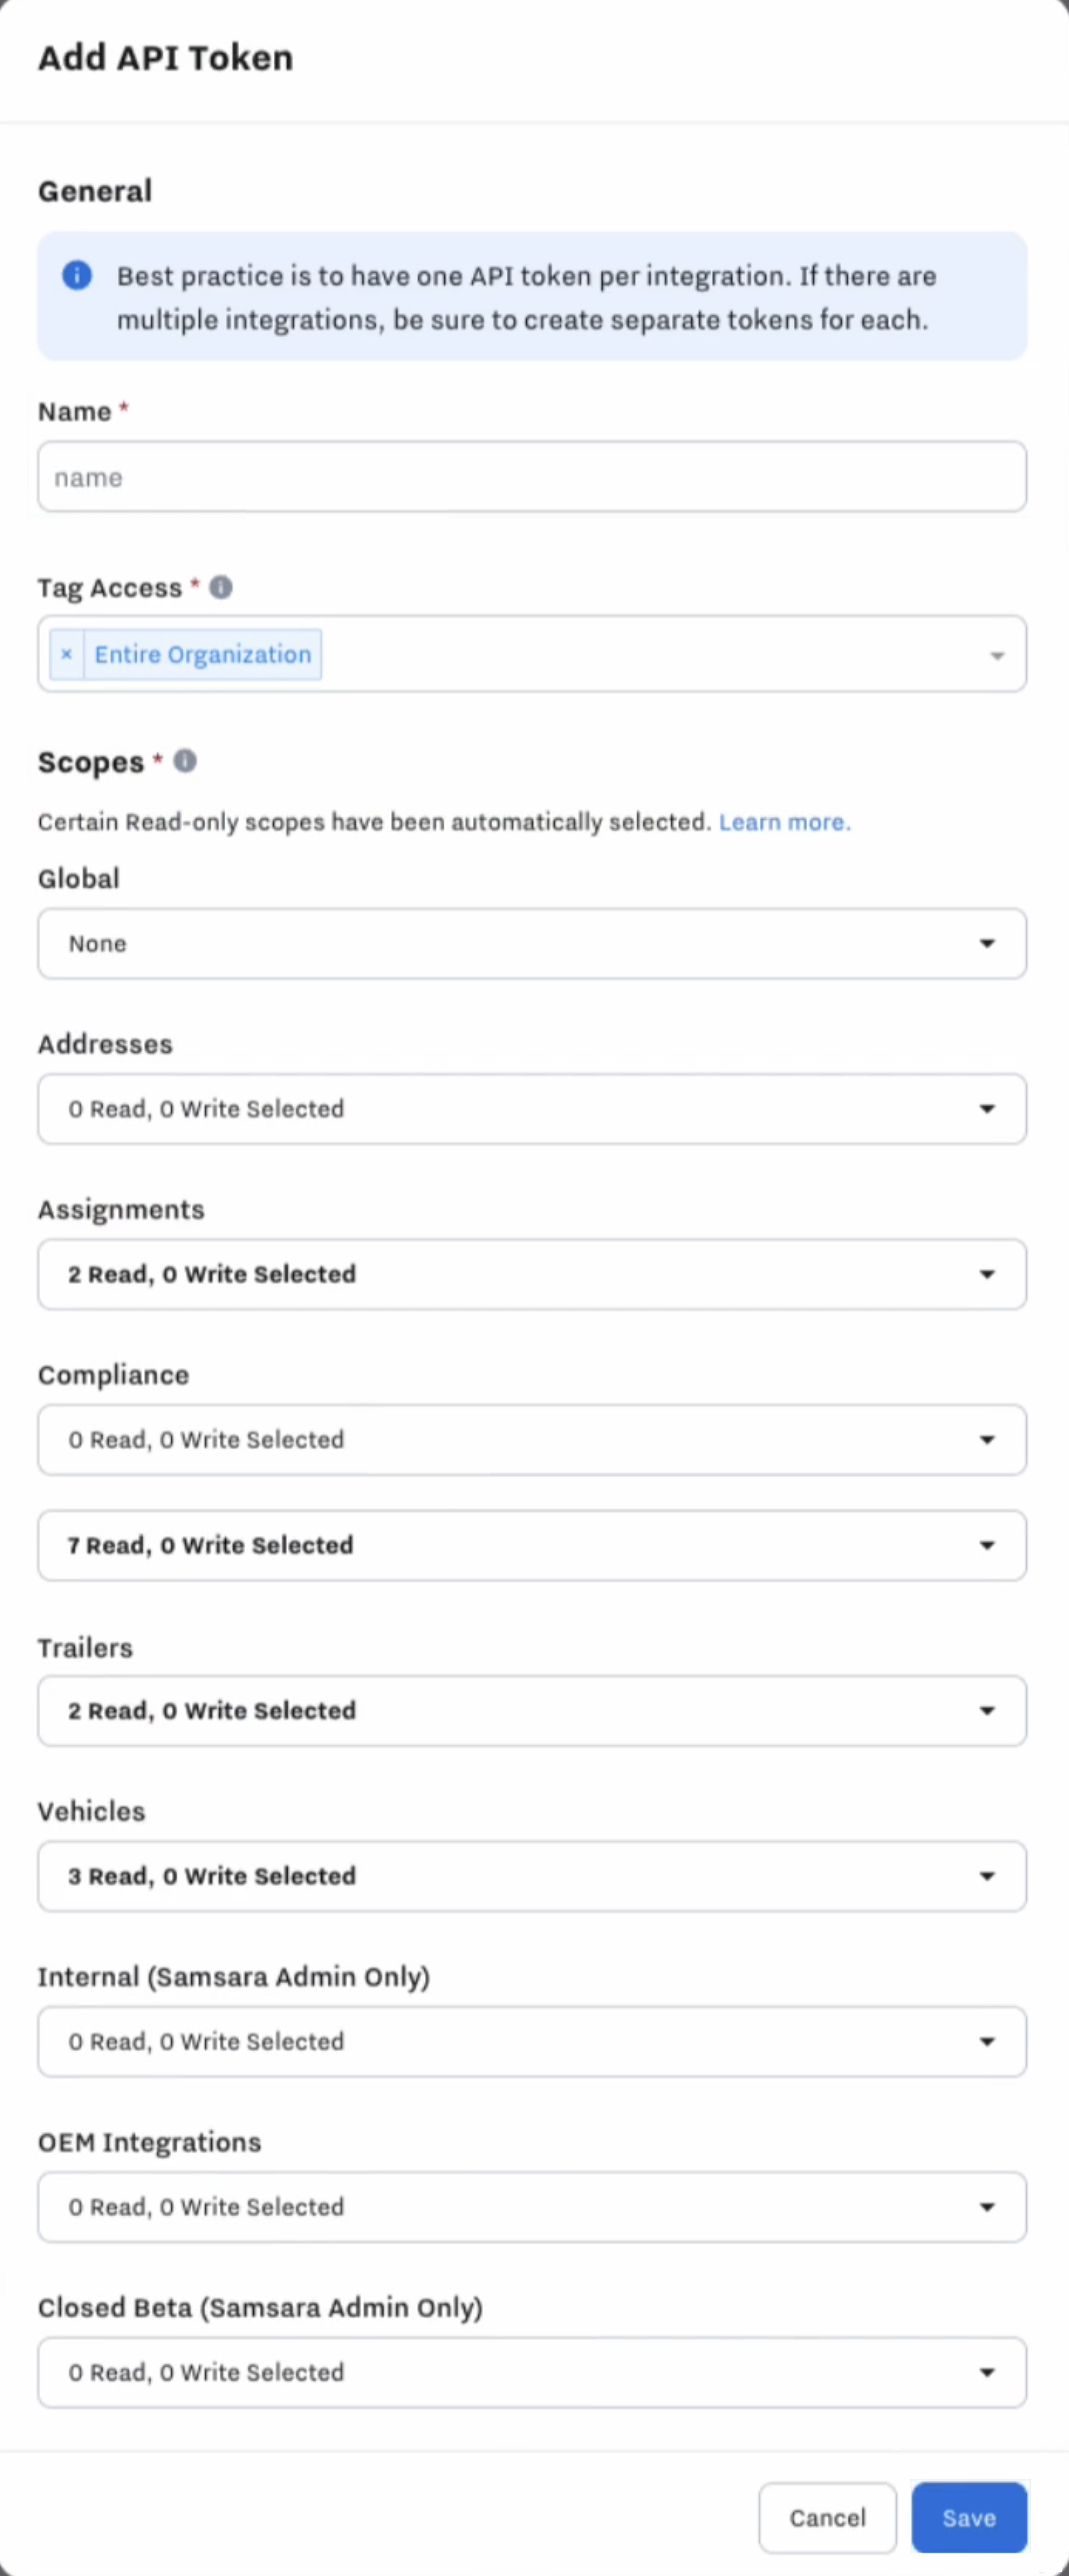Click the Learn more link

784,822
